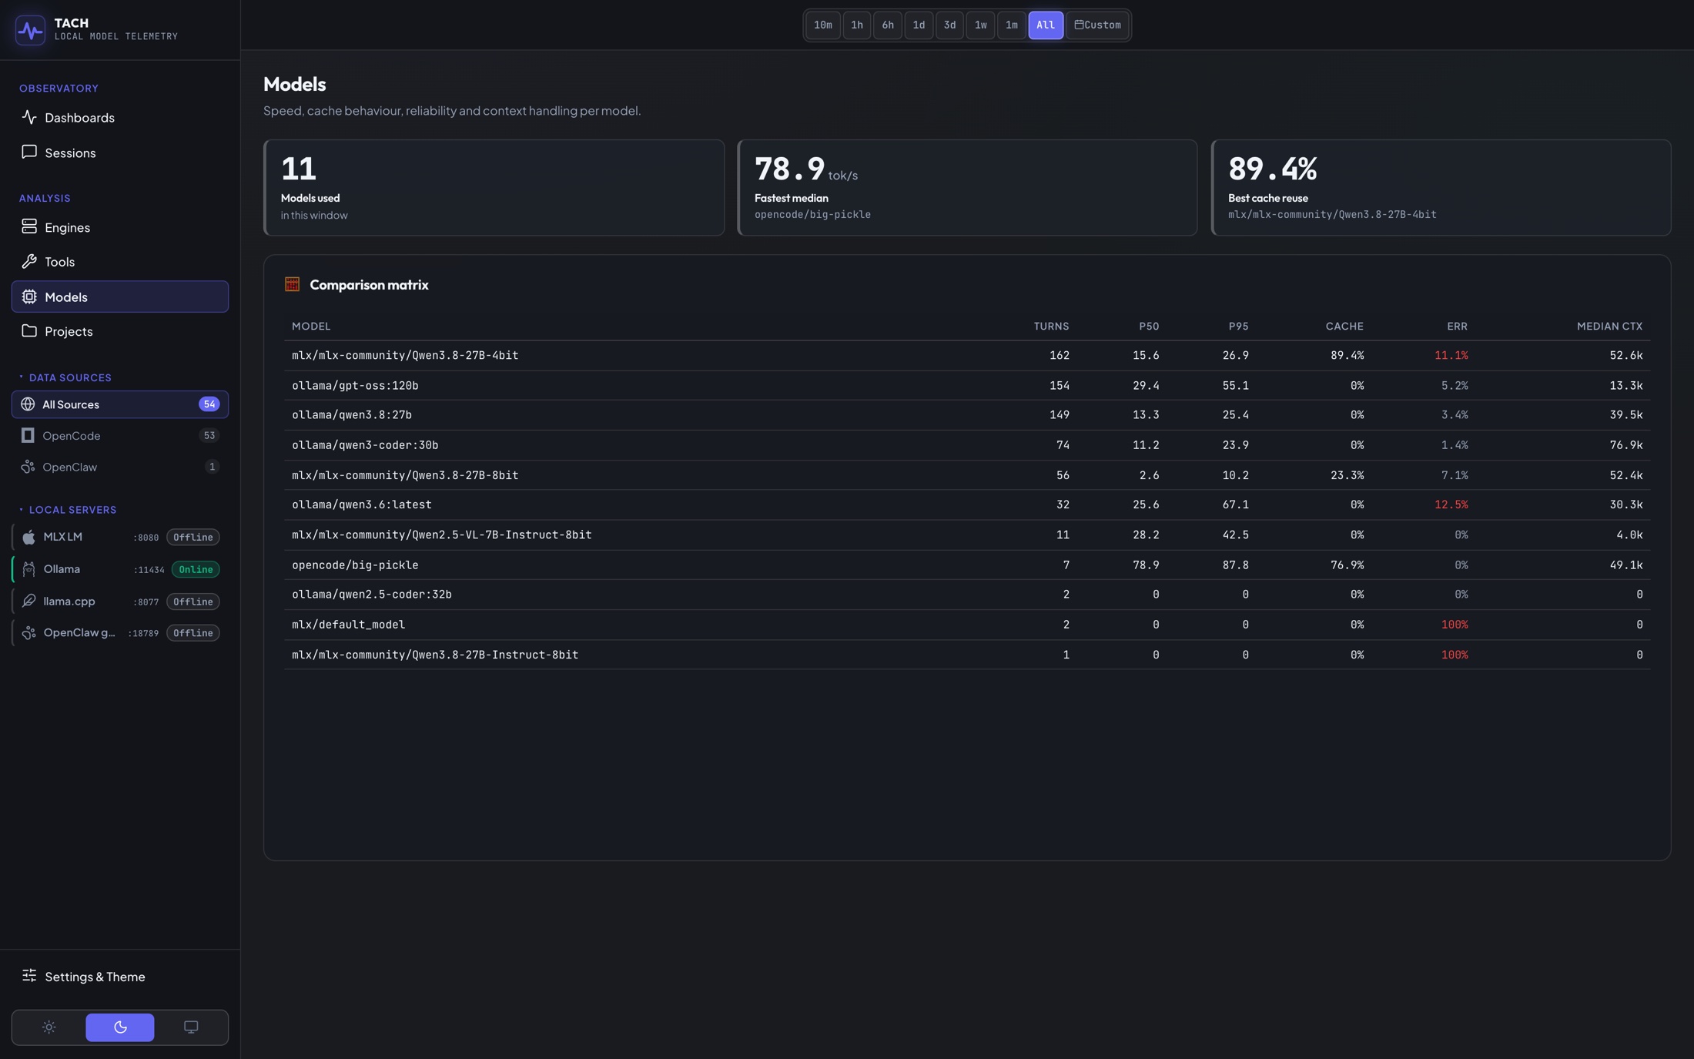The image size is (1694, 1059).
Task: Filter by the OpenCode data source
Action: click(x=120, y=435)
